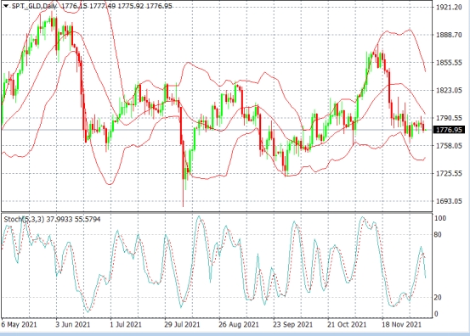Click the 21 Oct 2021 date label
The width and height of the screenshot is (470, 336).
(347, 324)
